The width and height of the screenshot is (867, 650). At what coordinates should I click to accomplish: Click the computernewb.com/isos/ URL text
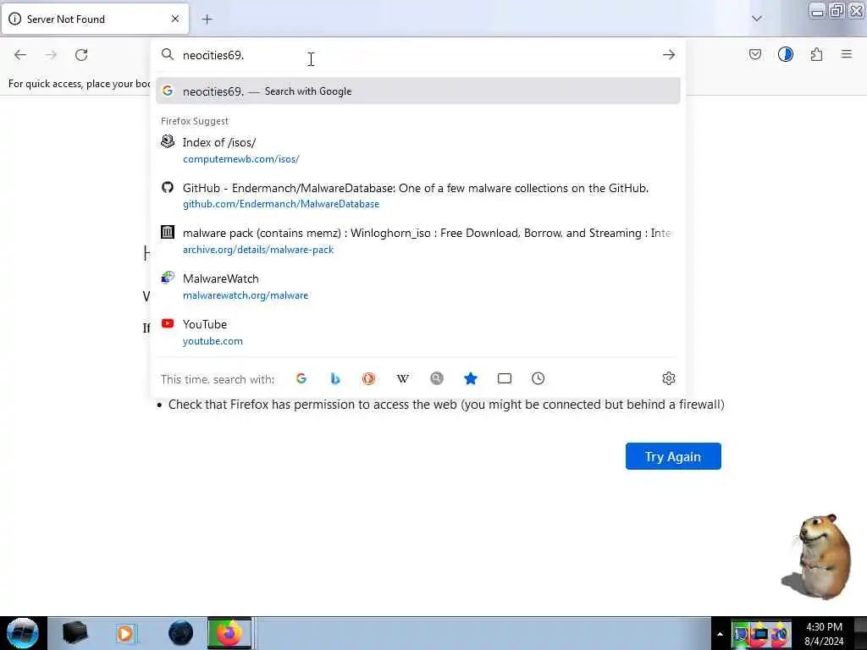241,159
